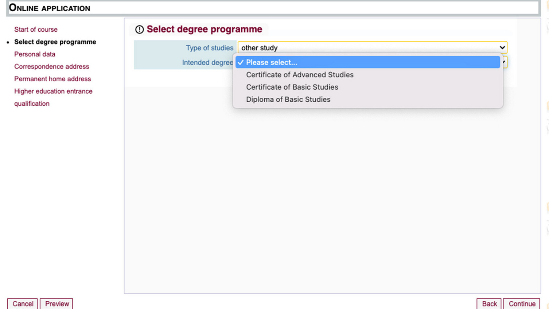Viewport: 549px width, 309px height.
Task: Open Correspondence address step
Action: click(x=51, y=67)
